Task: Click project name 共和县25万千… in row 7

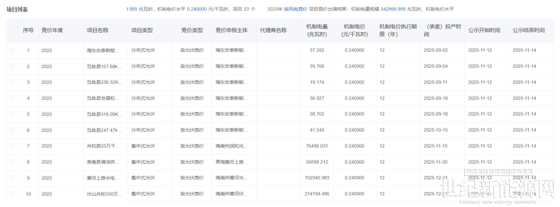Action: (103, 146)
